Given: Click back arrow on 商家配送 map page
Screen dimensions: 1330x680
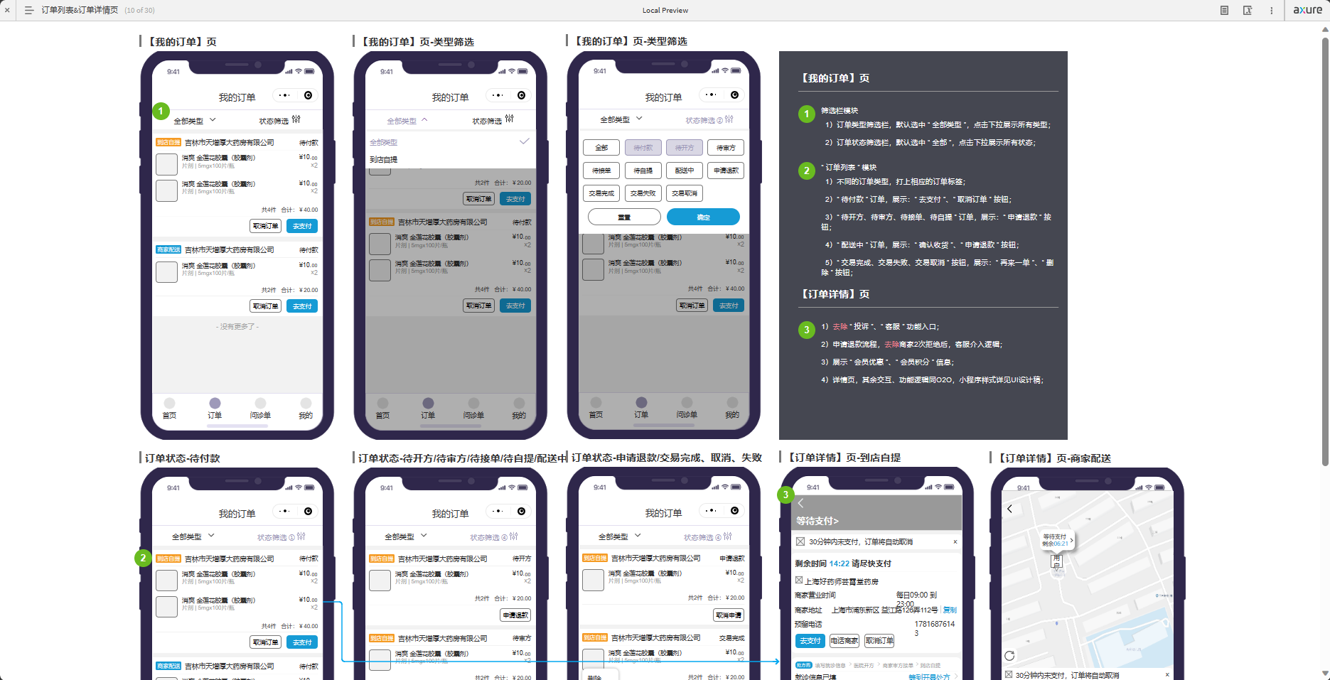Looking at the screenshot, I should point(1009,509).
